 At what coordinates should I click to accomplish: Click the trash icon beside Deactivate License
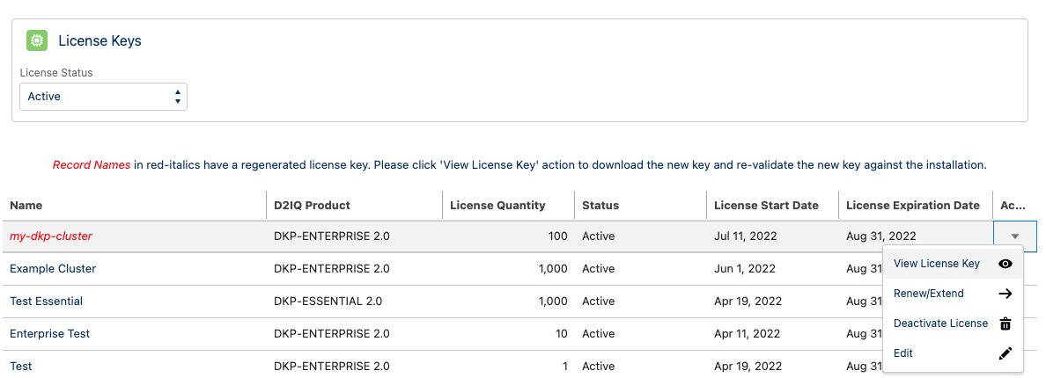[1005, 323]
